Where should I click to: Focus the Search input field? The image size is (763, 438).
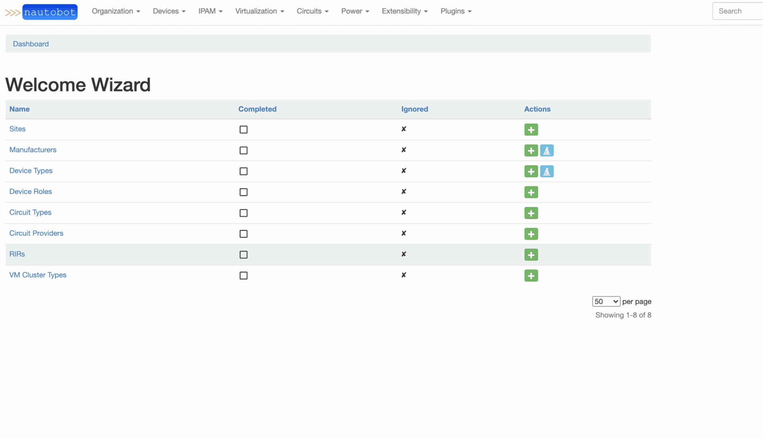[x=738, y=11]
